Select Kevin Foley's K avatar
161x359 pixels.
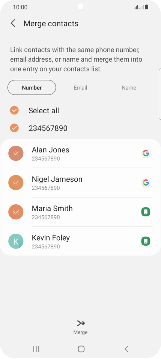point(16,241)
